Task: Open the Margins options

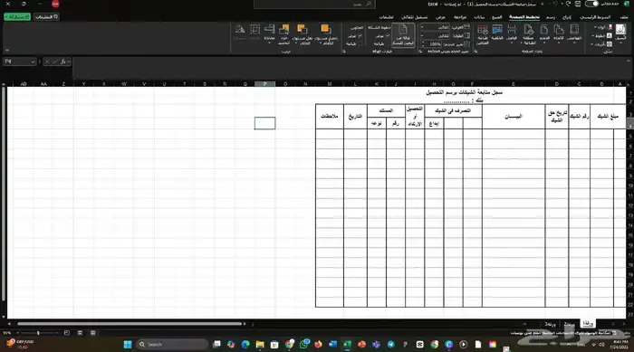Action: (x=574, y=33)
